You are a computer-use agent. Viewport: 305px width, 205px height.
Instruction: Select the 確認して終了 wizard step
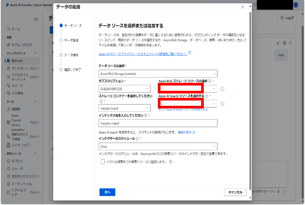[x=70, y=70]
